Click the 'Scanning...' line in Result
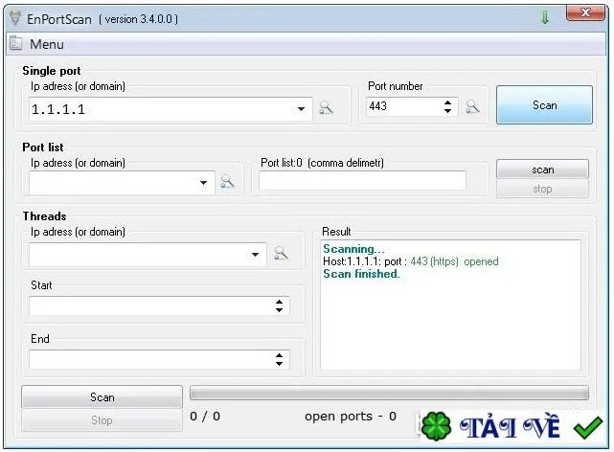The height and width of the screenshot is (452, 614). [353, 249]
